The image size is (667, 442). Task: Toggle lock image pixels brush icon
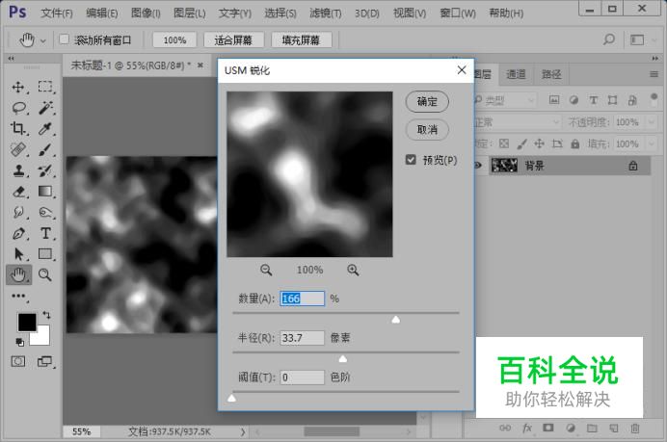pos(522,143)
